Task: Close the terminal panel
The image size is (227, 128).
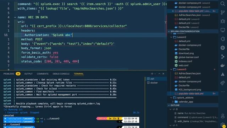Action: click(163, 74)
